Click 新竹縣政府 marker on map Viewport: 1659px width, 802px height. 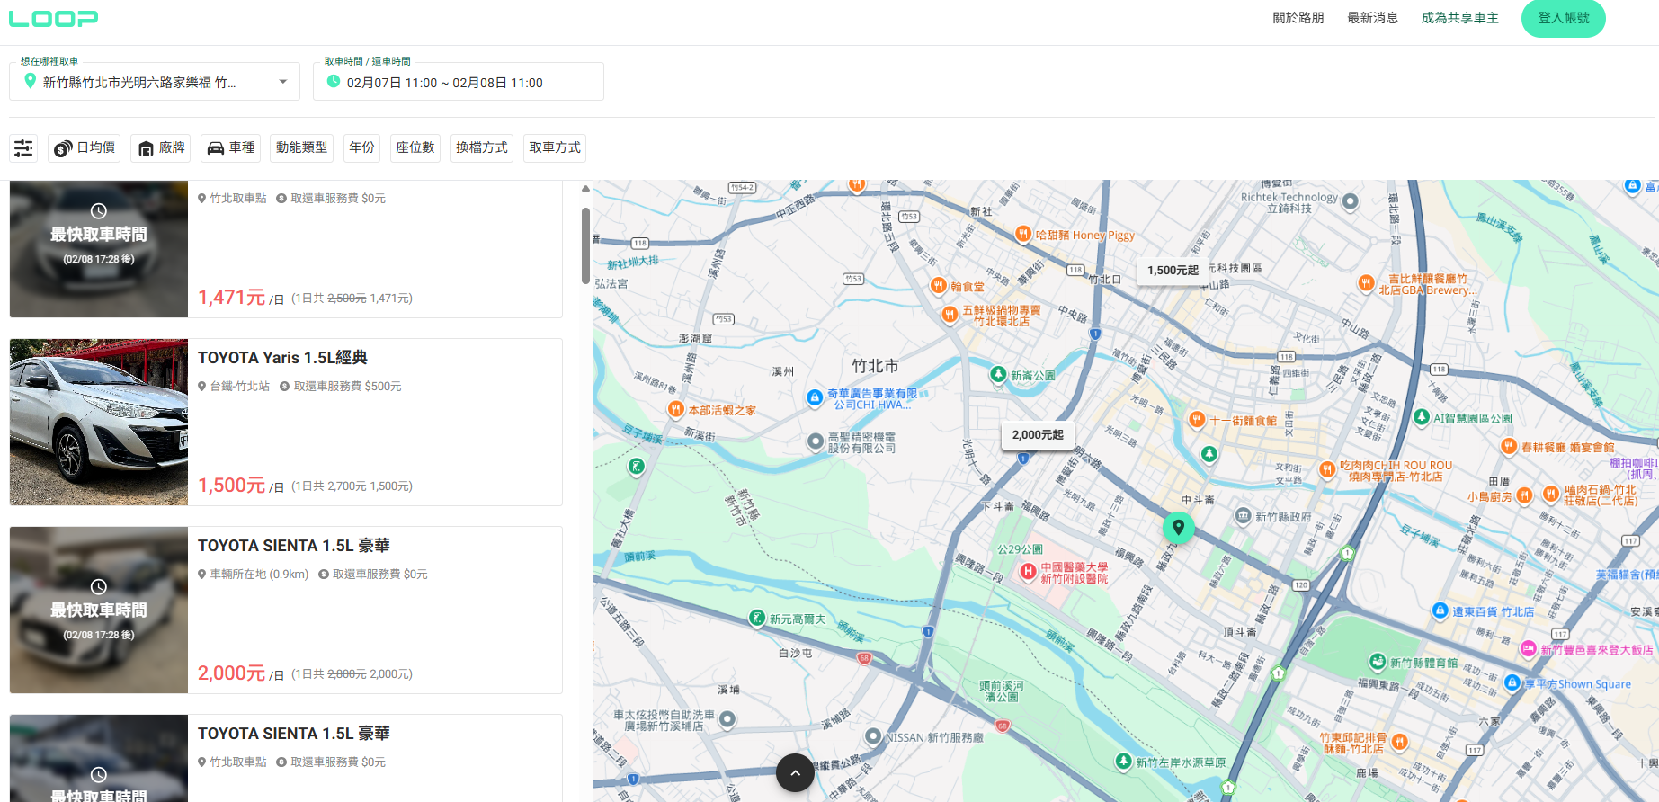click(x=1243, y=516)
